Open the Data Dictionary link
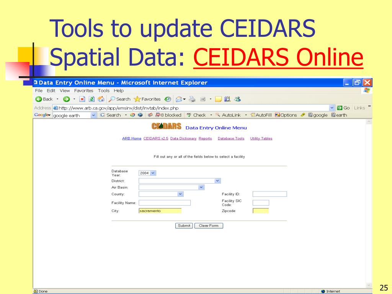The height and width of the screenshot is (294, 392). 183,138
